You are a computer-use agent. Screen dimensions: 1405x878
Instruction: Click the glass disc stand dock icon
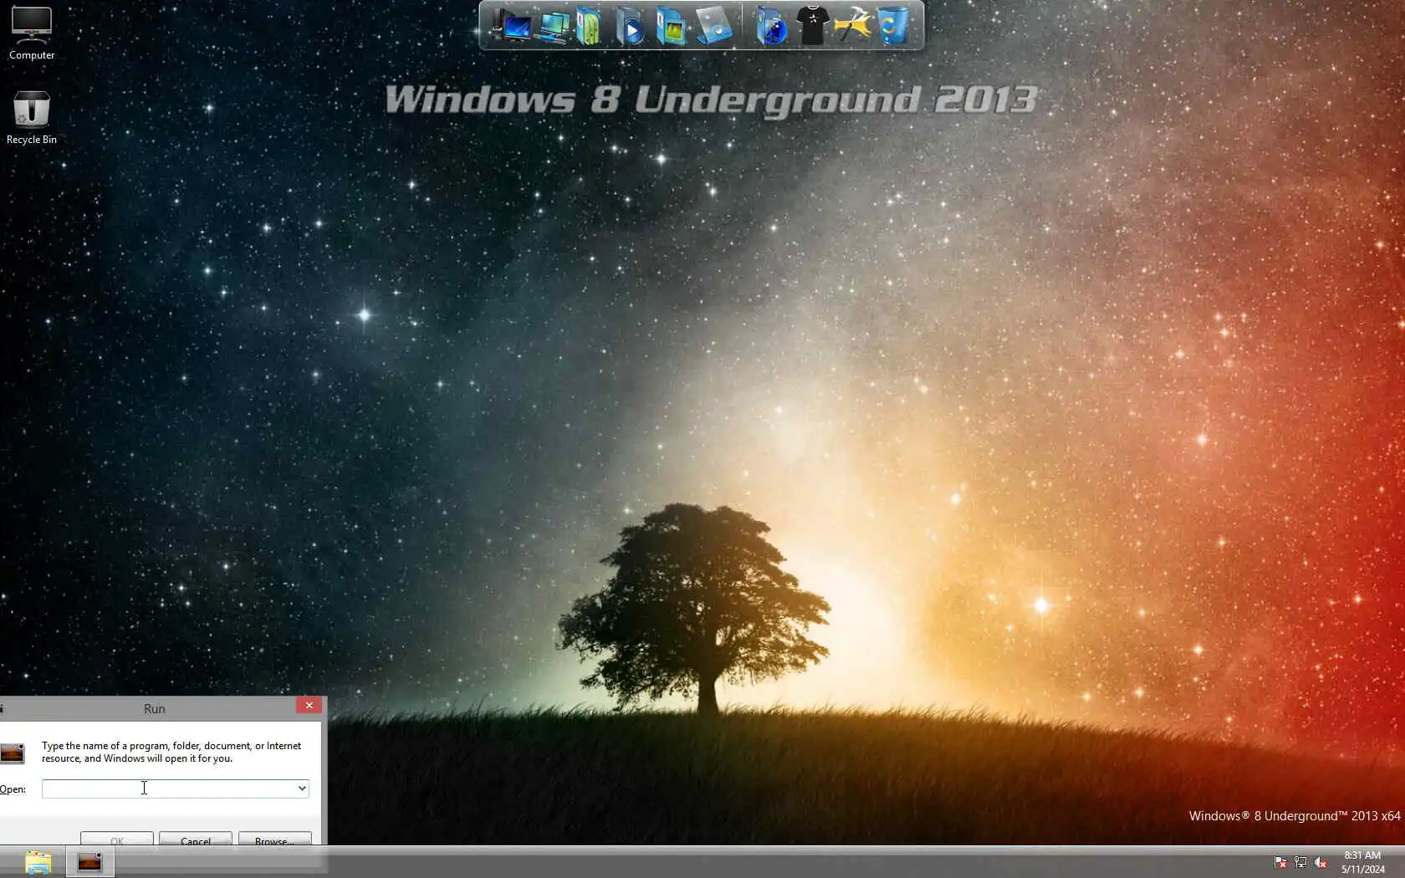point(713,26)
